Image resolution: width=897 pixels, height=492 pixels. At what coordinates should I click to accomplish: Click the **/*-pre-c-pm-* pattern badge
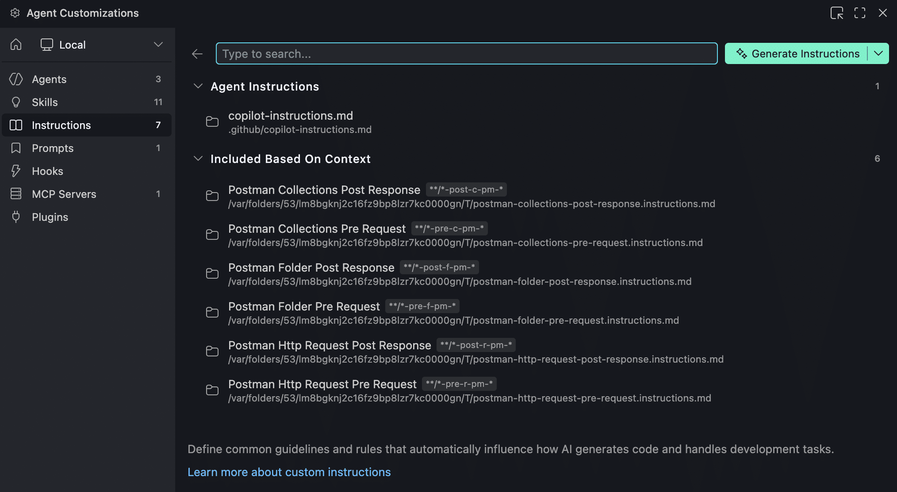point(449,228)
